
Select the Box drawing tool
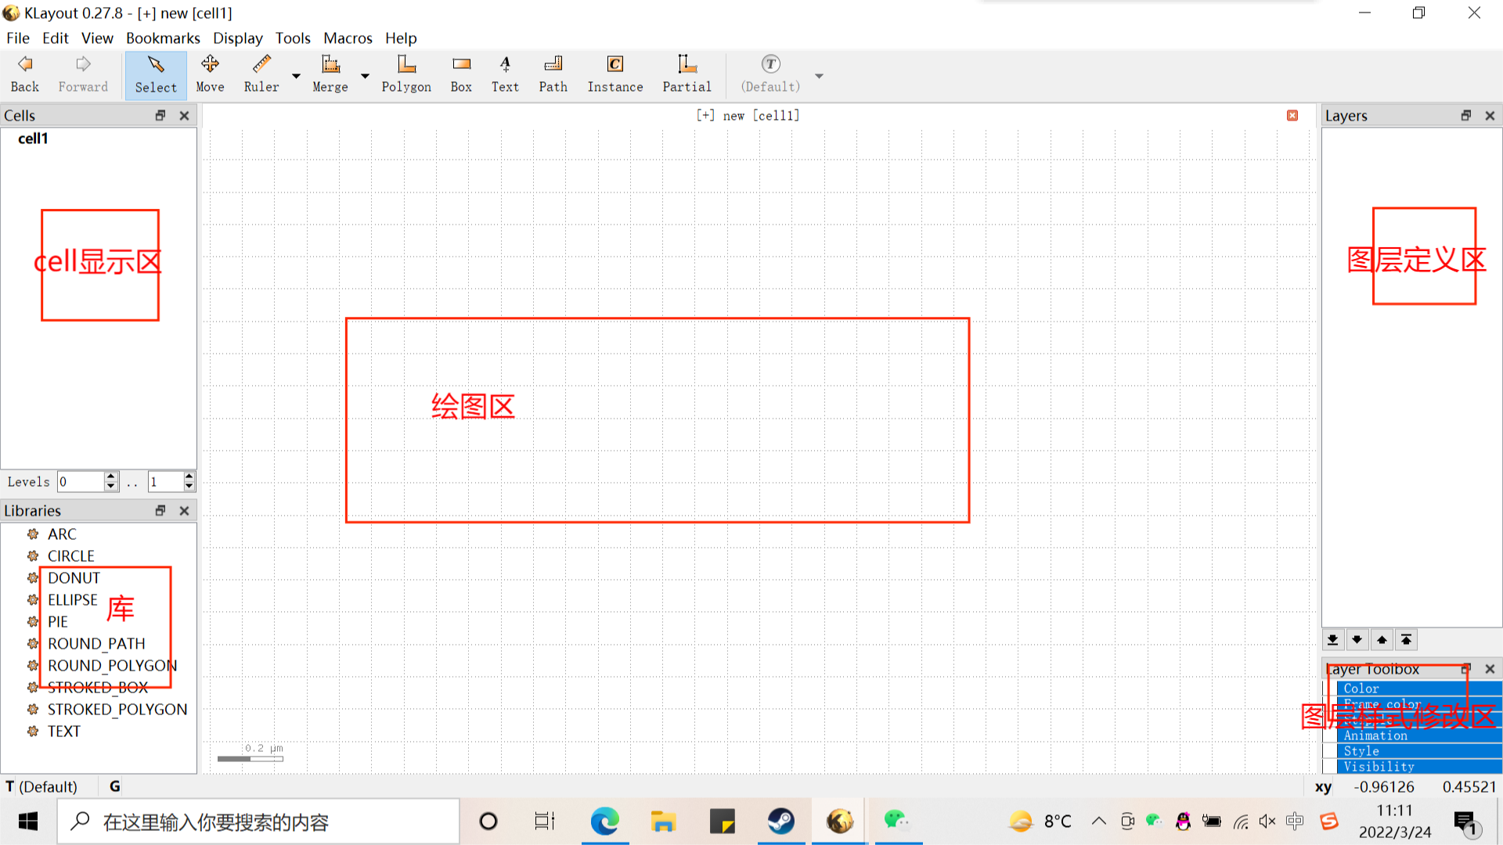coord(461,74)
